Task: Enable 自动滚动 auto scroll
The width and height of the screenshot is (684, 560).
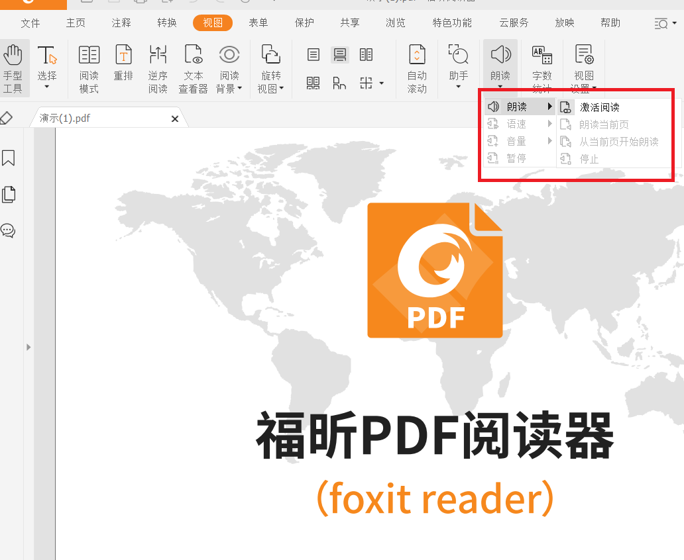Action: click(x=417, y=66)
